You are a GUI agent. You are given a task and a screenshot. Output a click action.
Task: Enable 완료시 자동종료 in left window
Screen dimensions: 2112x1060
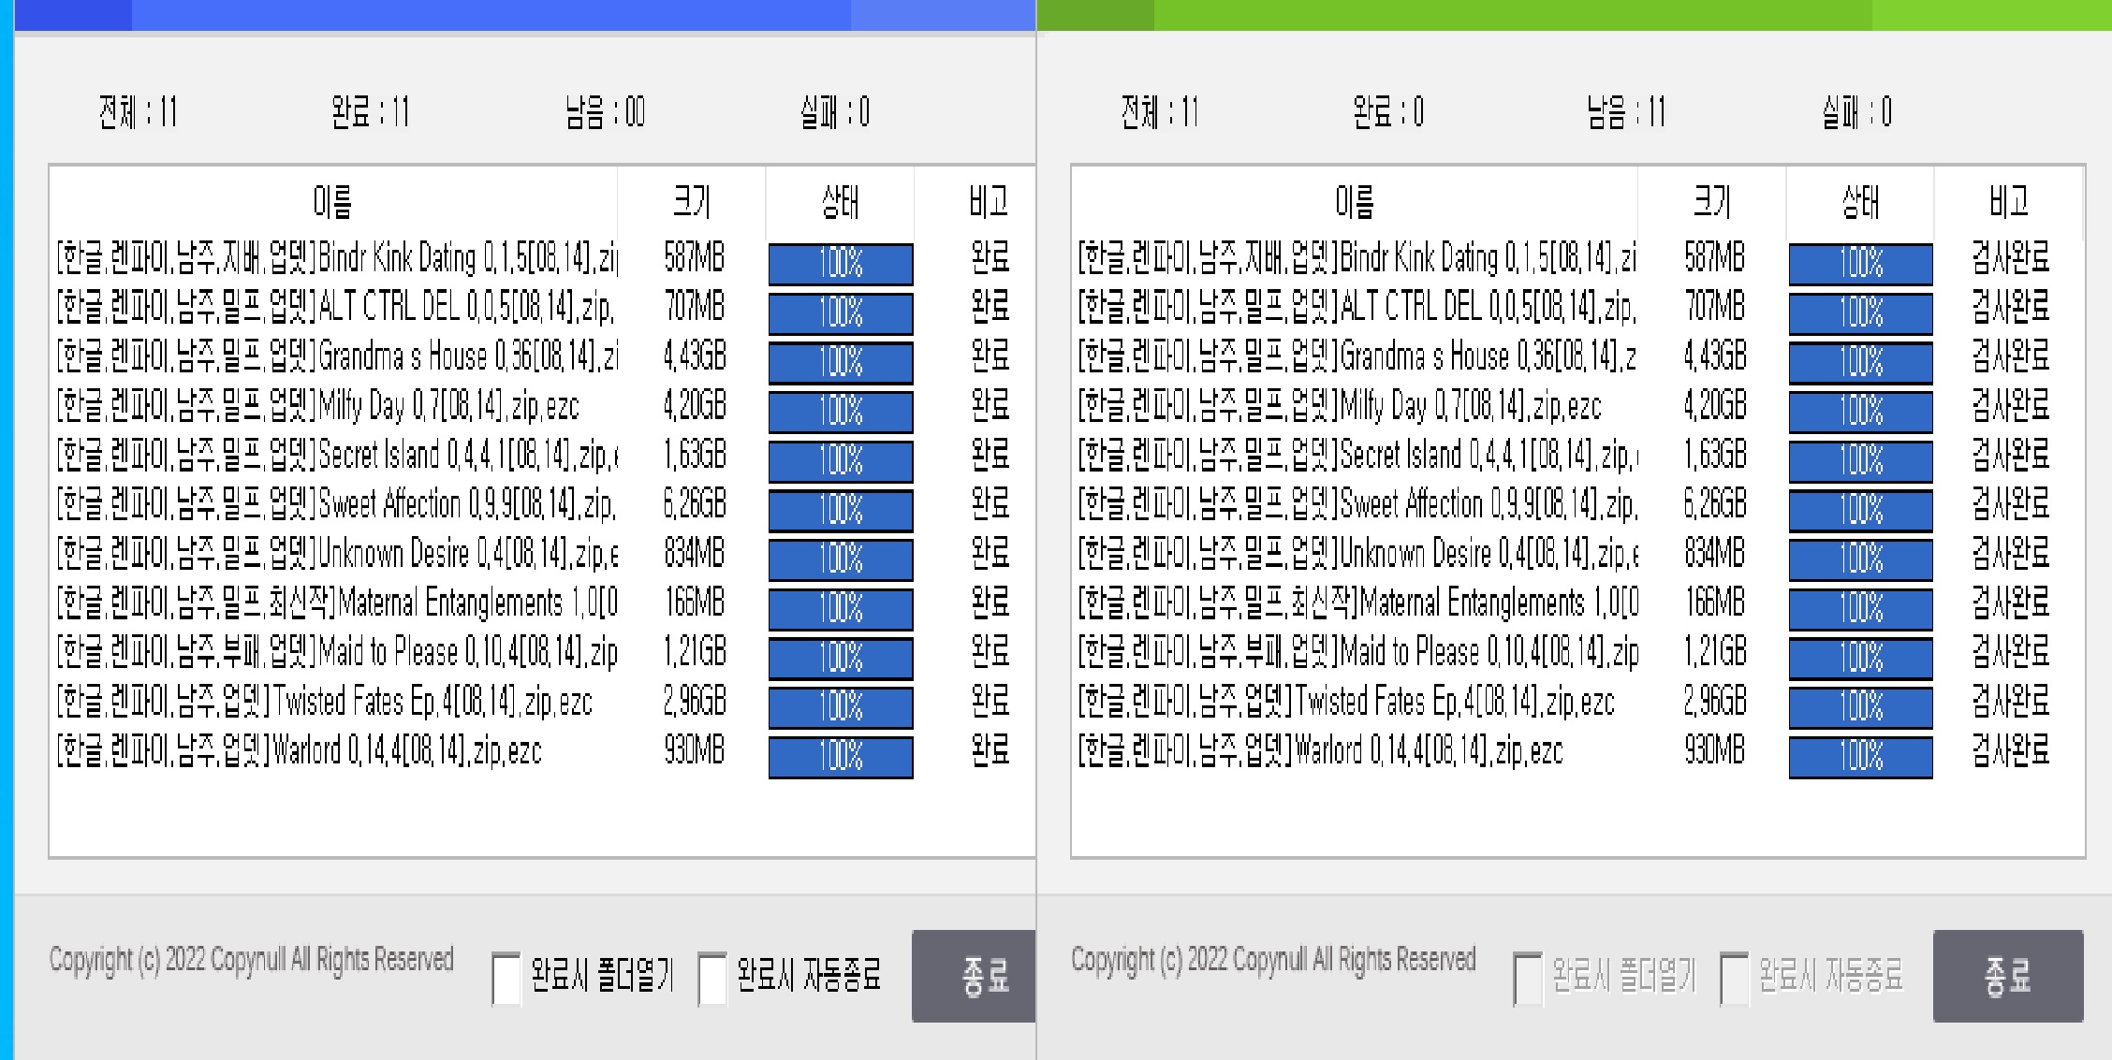[712, 978]
